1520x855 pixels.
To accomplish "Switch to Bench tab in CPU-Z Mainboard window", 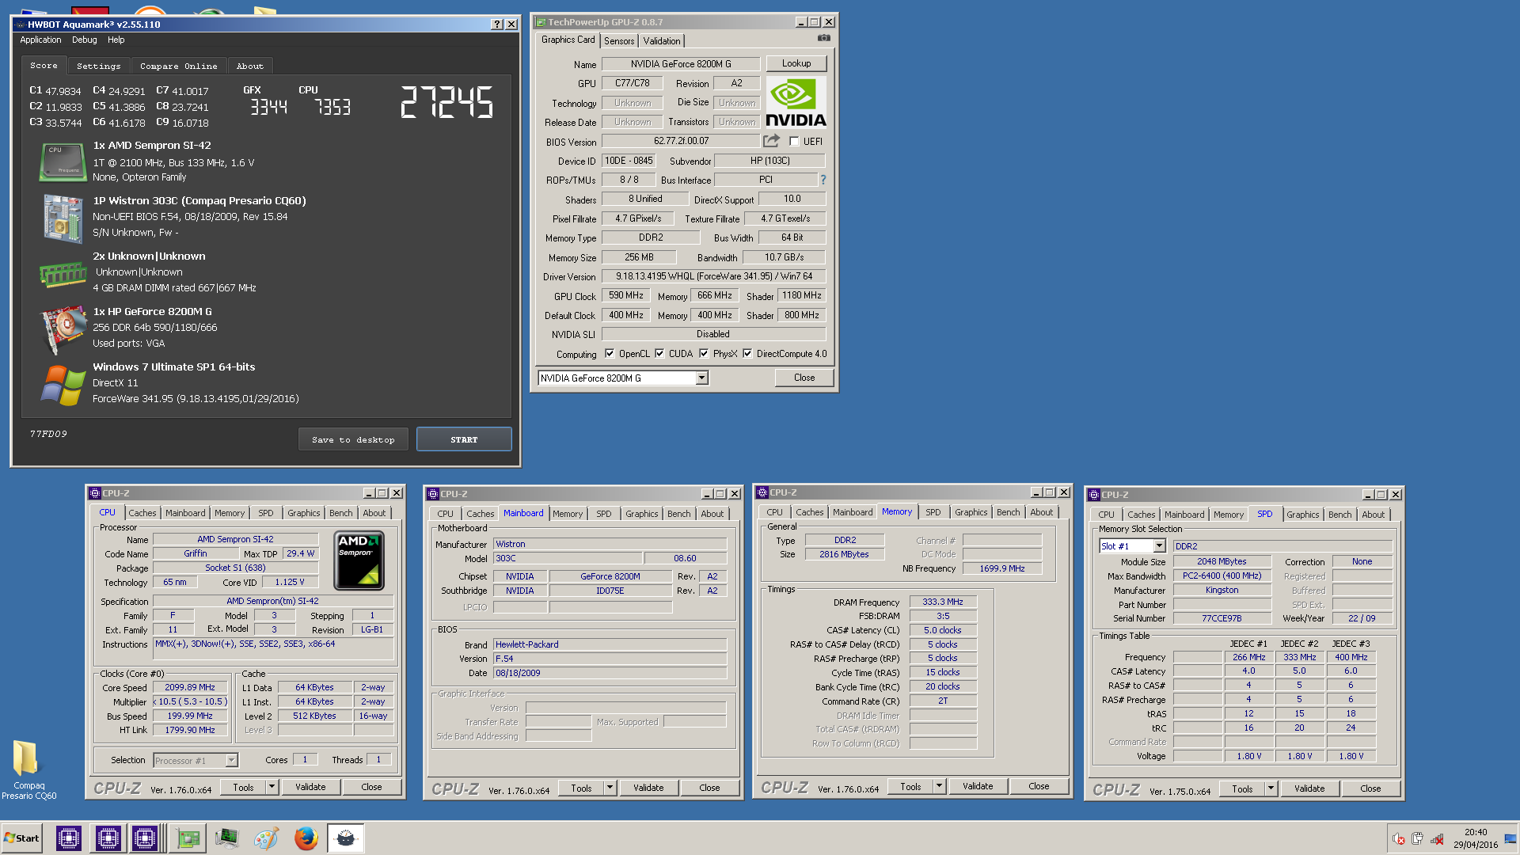I will (678, 514).
